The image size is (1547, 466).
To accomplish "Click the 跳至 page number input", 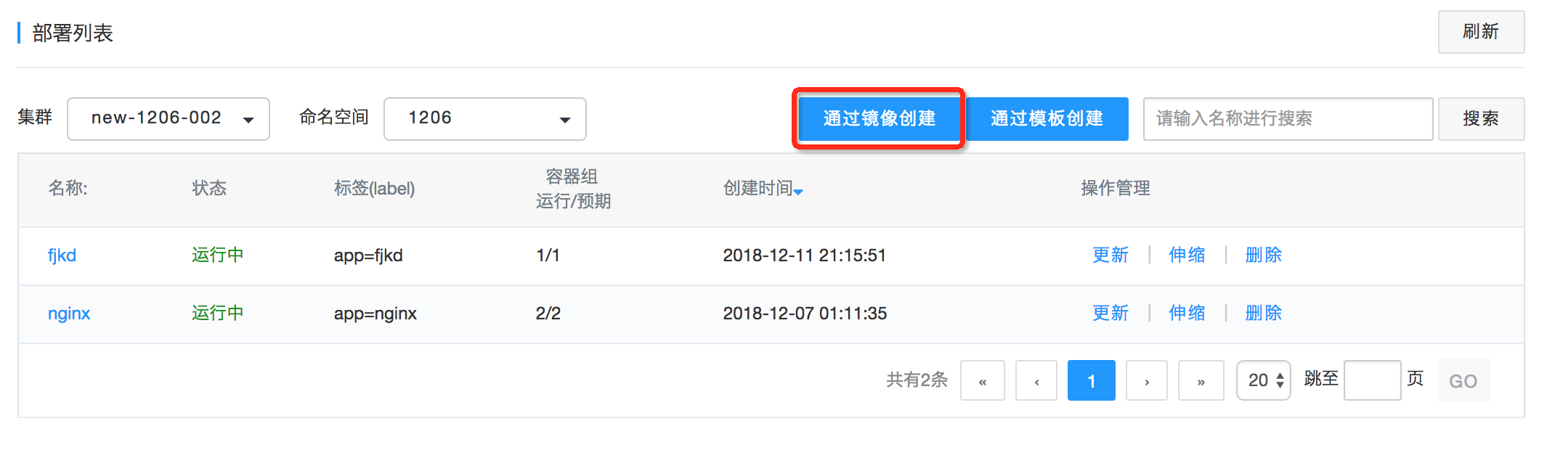I will pos(1373,380).
